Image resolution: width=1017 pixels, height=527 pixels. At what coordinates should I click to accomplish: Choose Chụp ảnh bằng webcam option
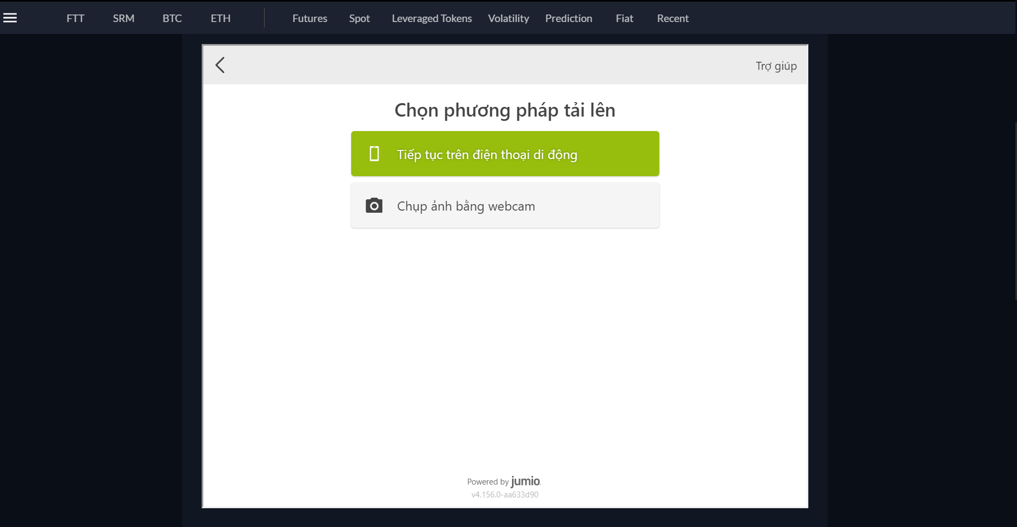tap(505, 206)
